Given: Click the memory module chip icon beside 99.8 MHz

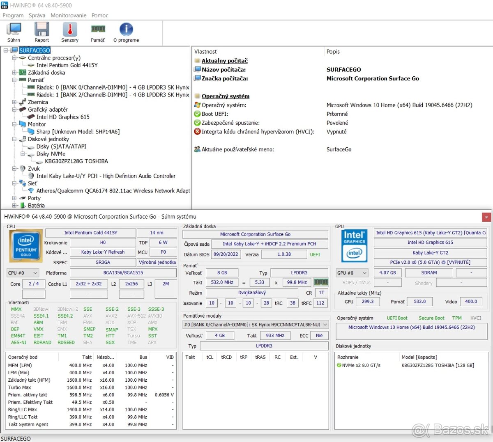Looking at the screenshot, I should 321,282.
